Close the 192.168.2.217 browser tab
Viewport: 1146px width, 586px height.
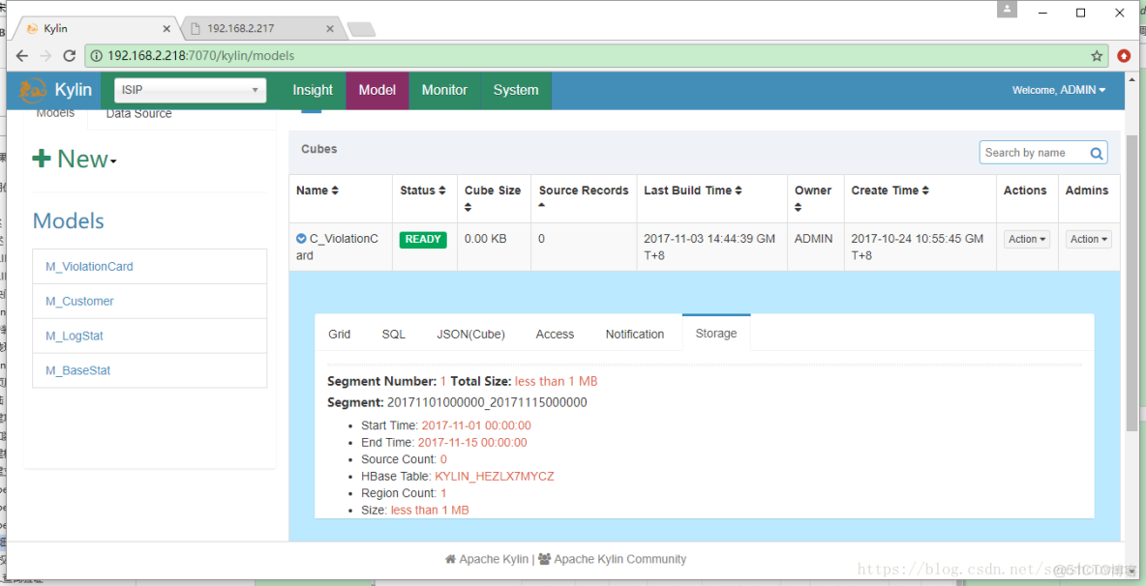[x=330, y=28]
